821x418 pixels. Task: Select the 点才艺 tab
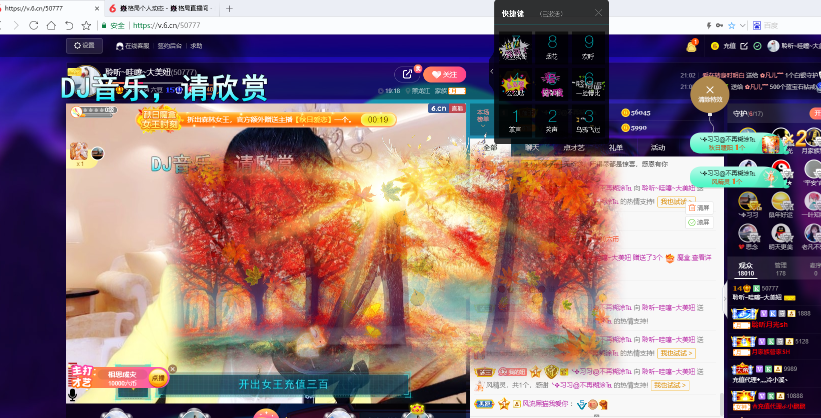pos(574,147)
